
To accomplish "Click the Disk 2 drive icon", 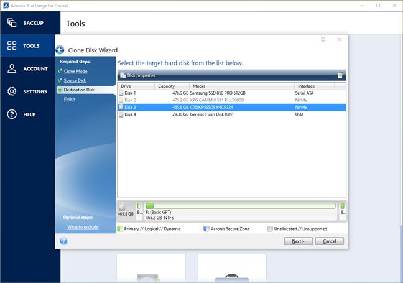I will (121, 100).
